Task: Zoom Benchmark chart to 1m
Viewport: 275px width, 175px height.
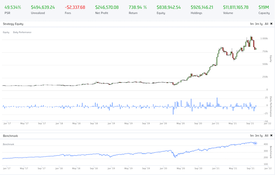Action: (252, 136)
